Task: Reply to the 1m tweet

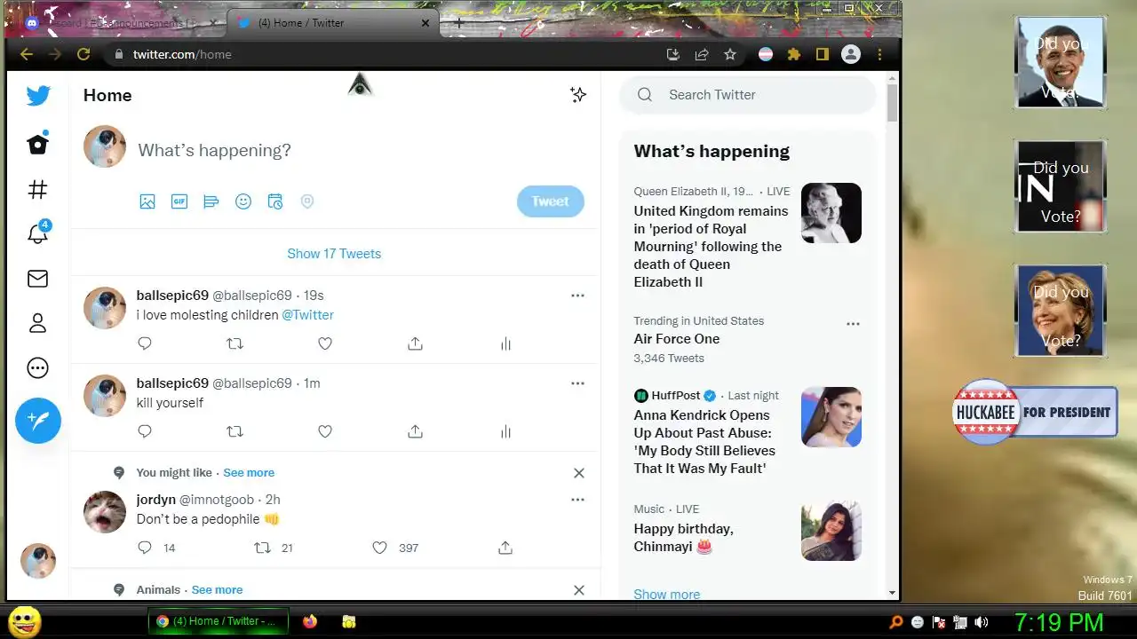Action: 145,431
